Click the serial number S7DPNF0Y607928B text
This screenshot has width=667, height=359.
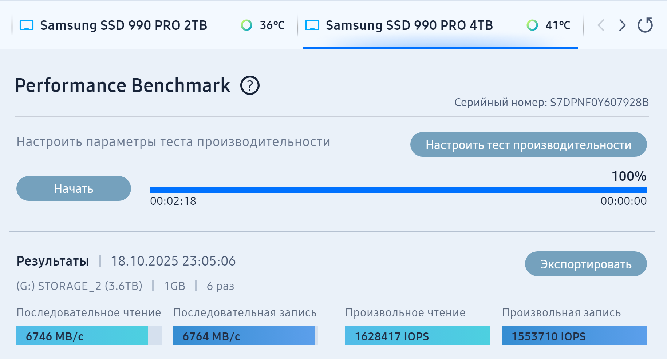(599, 103)
